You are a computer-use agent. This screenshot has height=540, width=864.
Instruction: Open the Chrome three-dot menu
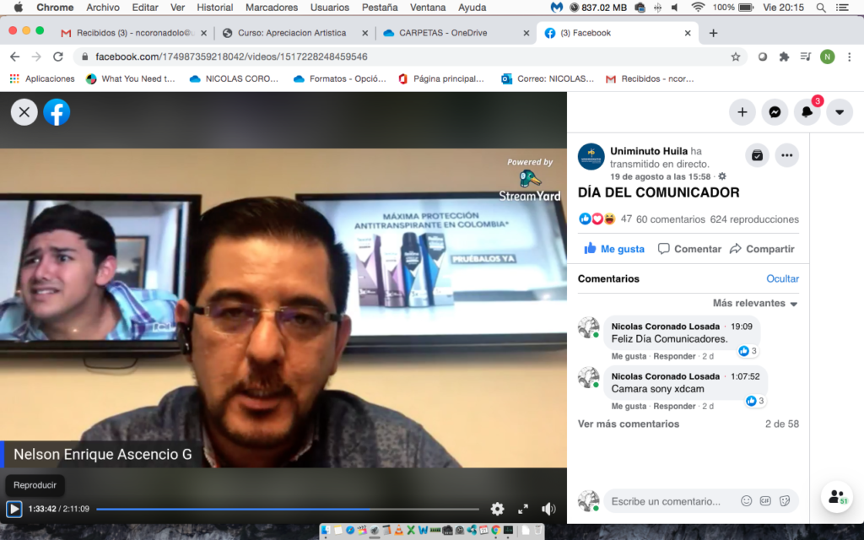click(849, 57)
